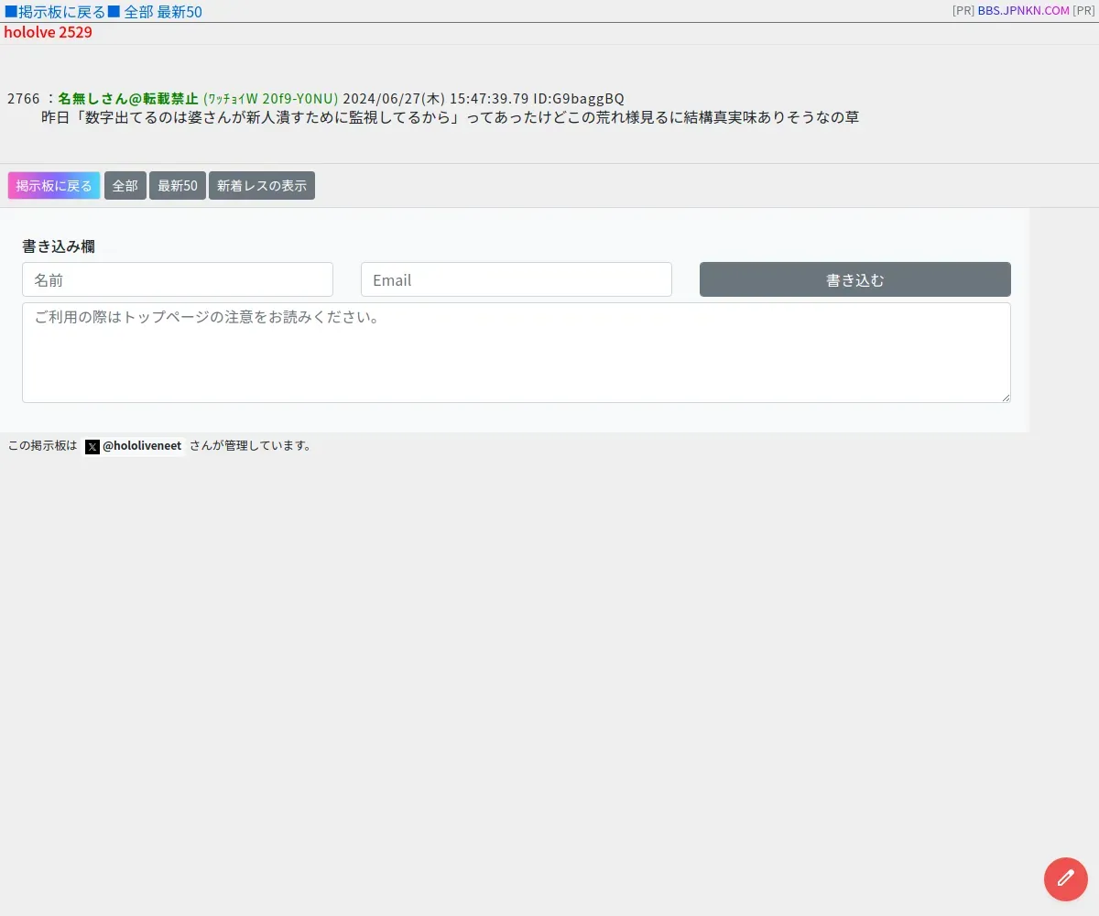This screenshot has width=1099, height=916.
Task: Follow the top '■掲示板に戻る■' link
Action: [62, 12]
